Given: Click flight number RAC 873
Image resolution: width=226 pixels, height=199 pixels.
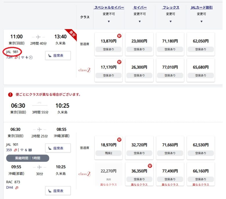Looking at the screenshot, I should 13,182.
